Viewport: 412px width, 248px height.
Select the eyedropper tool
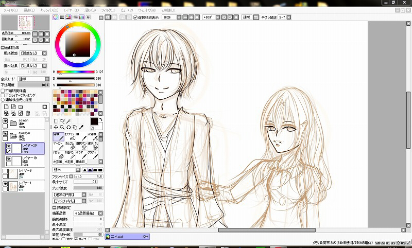pyautogui.click(x=81, y=127)
